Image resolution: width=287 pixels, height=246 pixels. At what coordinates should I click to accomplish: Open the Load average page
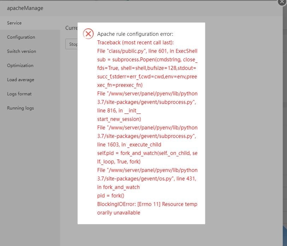[20, 79]
